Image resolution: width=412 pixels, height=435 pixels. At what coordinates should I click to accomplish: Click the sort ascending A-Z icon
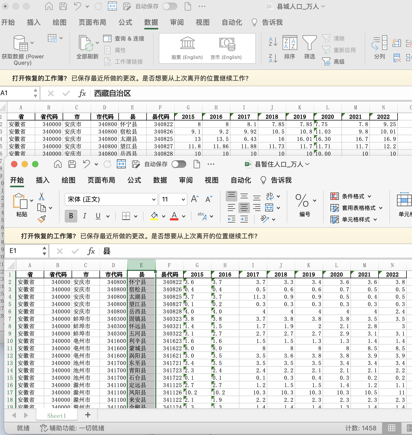273,42
